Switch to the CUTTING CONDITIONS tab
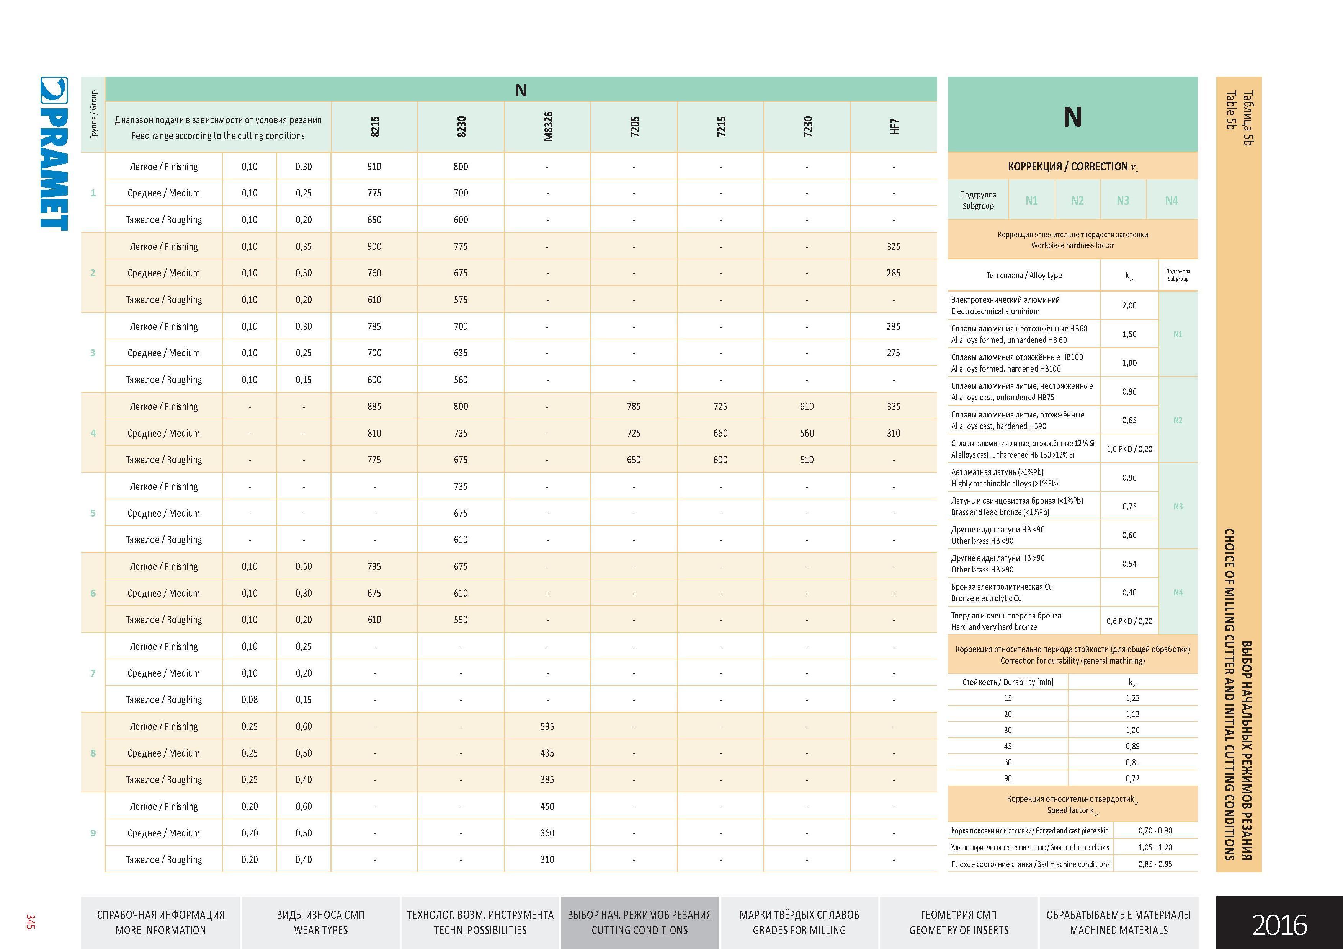Viewport: 1343px width, 949px height. click(x=640, y=922)
